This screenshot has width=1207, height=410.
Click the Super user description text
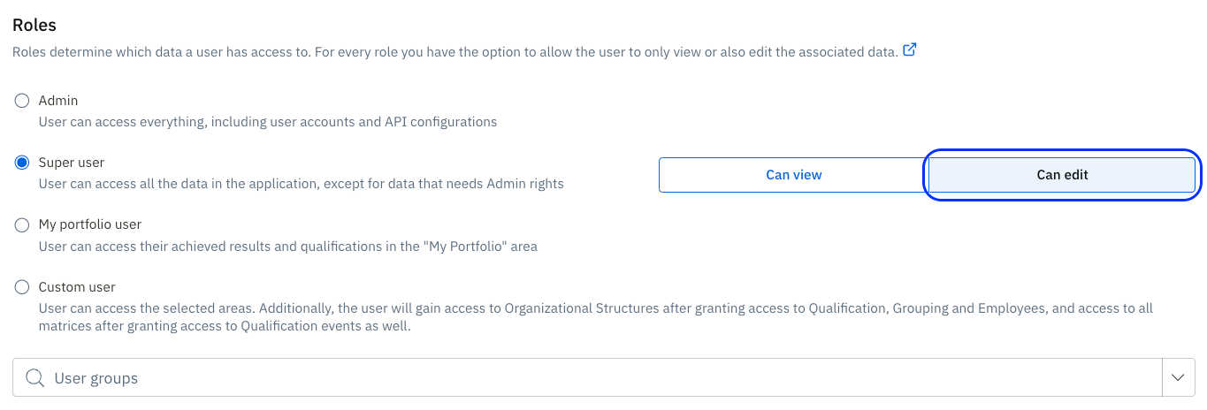pyautogui.click(x=301, y=184)
